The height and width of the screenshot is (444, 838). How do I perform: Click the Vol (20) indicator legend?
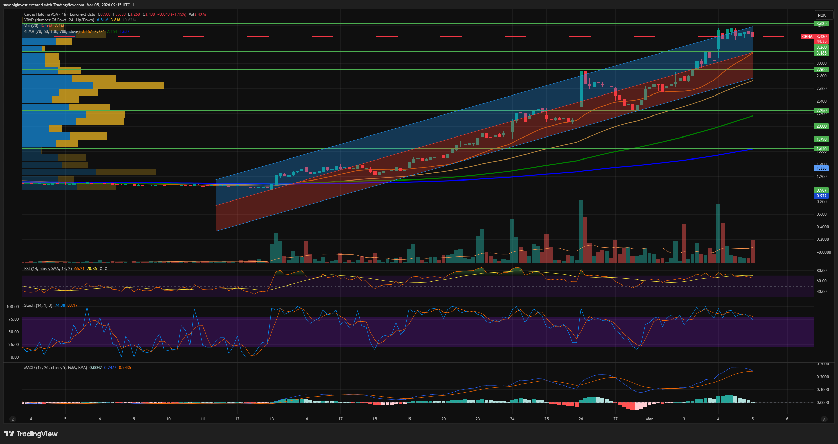31,26
